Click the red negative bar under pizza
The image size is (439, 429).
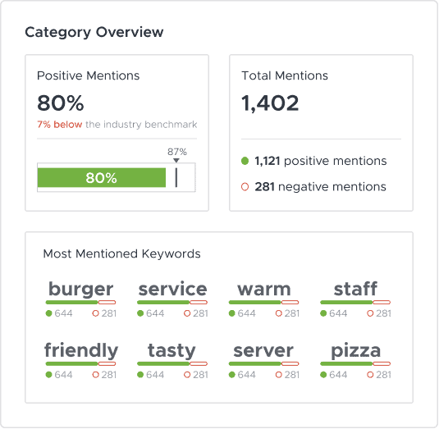click(382, 364)
